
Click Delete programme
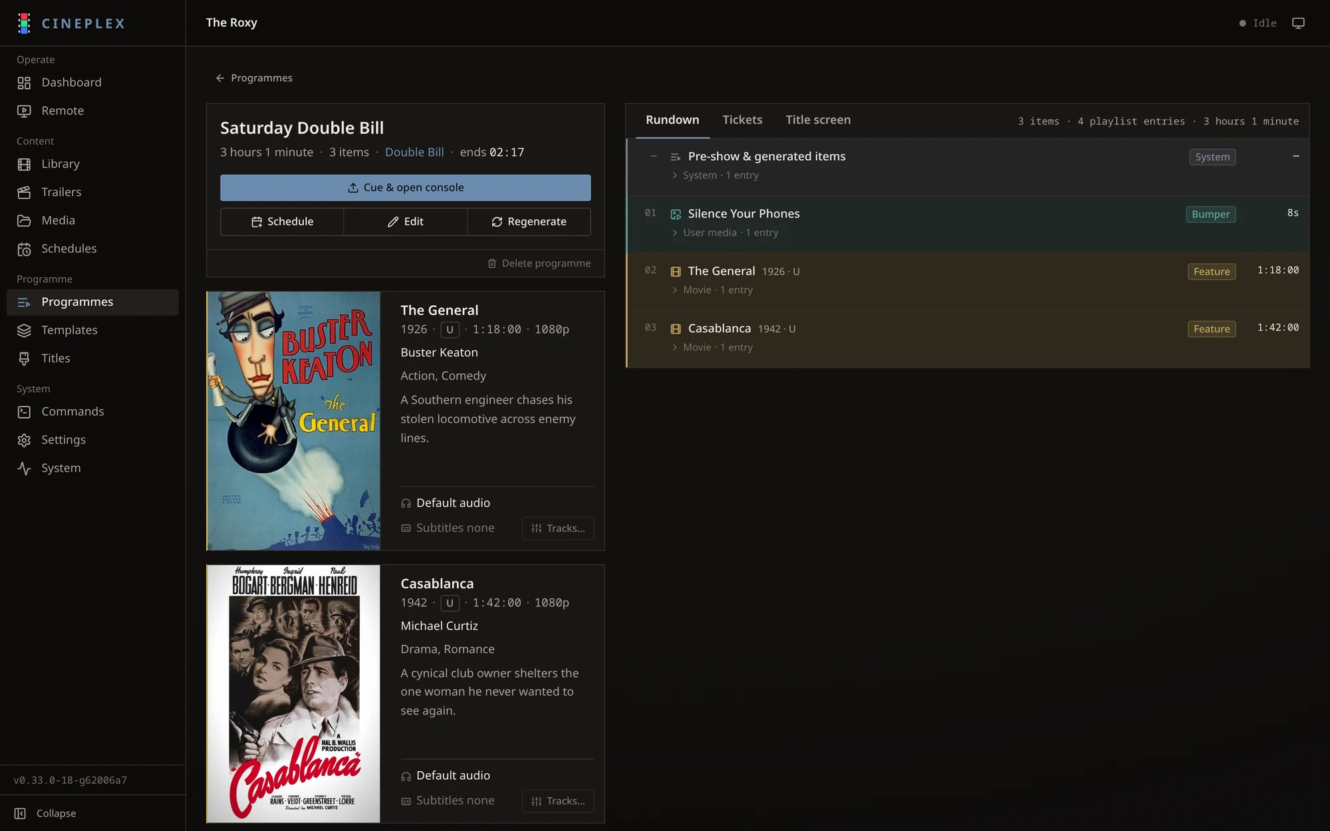539,264
